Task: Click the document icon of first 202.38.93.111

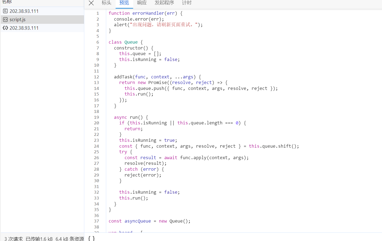Action: click(x=5, y=11)
